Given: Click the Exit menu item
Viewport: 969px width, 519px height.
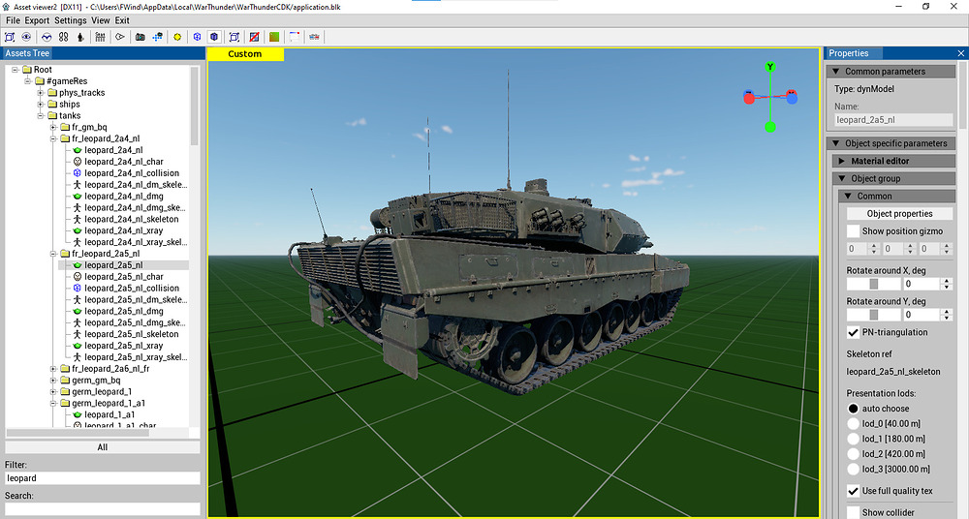Looking at the screenshot, I should click(x=122, y=20).
